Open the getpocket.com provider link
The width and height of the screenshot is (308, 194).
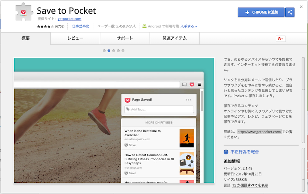69,19
